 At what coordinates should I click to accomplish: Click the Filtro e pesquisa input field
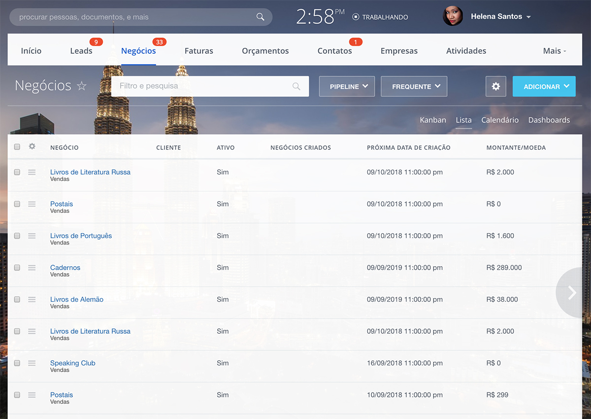pyautogui.click(x=202, y=86)
